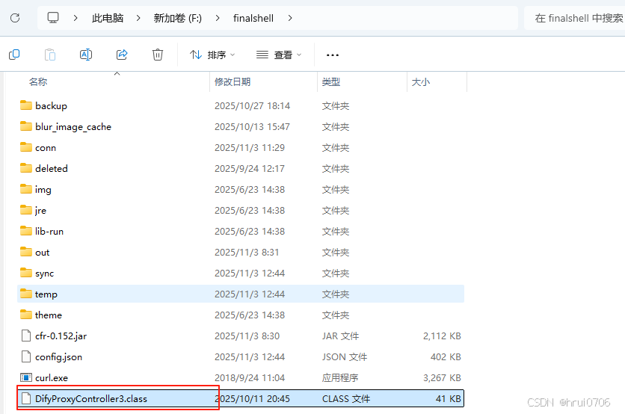The height and width of the screenshot is (414, 625).
Task: Select the backup folder icon
Action: [x=26, y=105]
